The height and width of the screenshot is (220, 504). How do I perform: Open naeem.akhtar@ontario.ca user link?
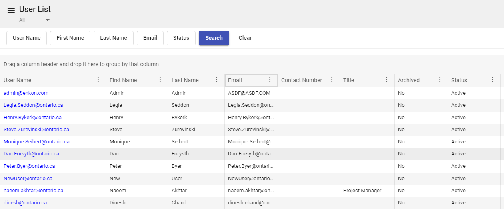tap(33, 191)
